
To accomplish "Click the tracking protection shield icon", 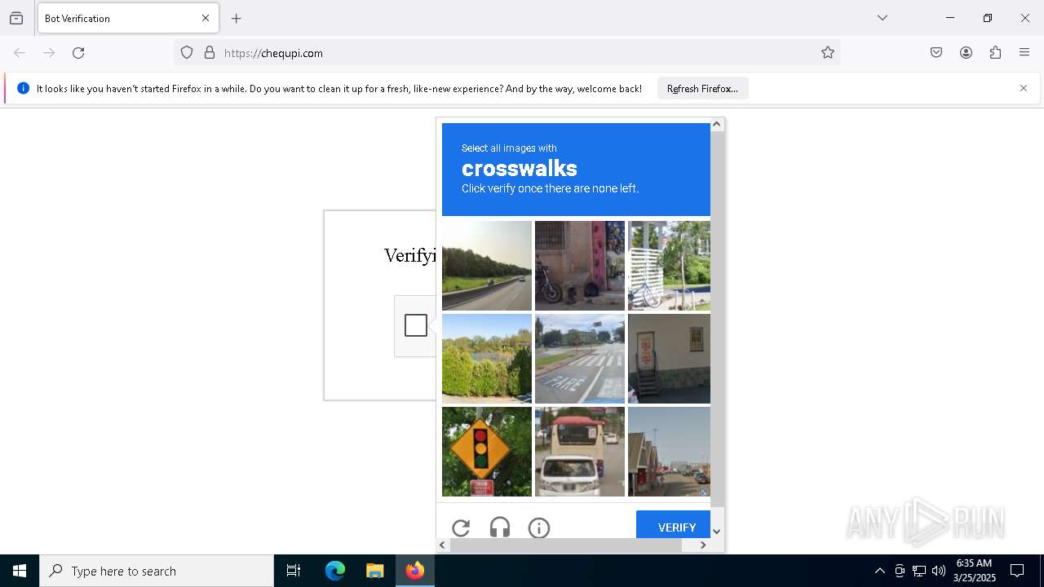I will [x=187, y=53].
